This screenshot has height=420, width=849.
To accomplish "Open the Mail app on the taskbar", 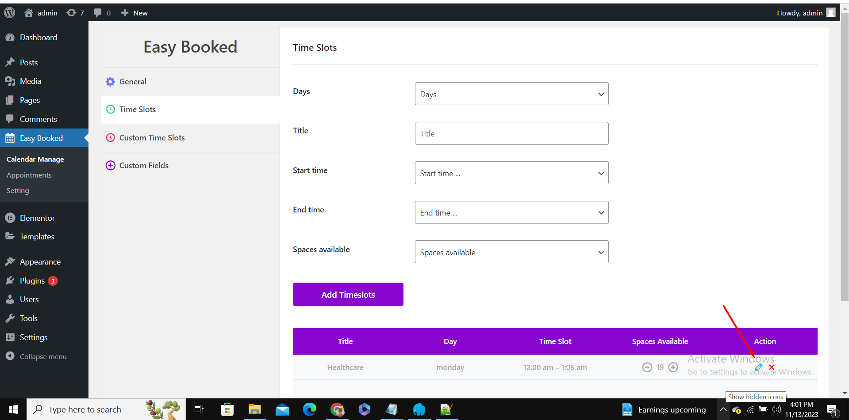I will (x=282, y=409).
